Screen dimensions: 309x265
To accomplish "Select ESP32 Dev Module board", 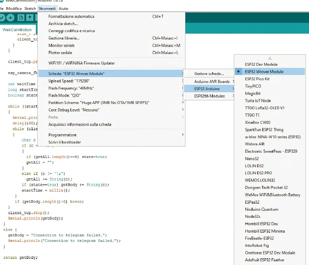I will [x=270, y=64].
